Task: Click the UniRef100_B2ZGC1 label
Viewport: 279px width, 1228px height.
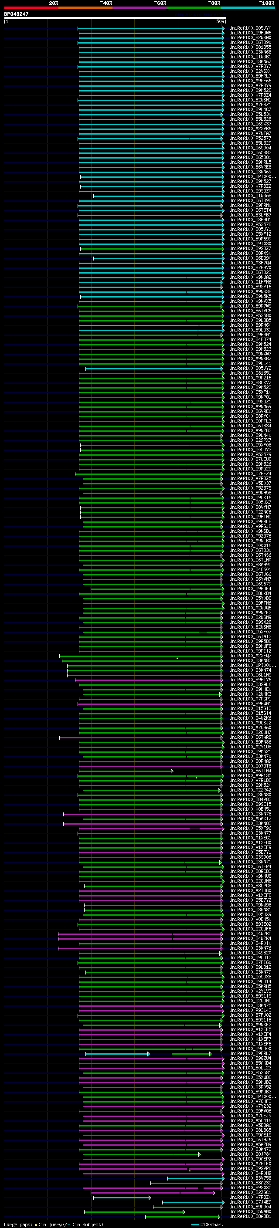Action: tap(250, 1192)
